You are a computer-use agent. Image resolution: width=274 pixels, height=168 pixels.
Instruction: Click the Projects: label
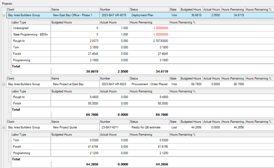7,4
